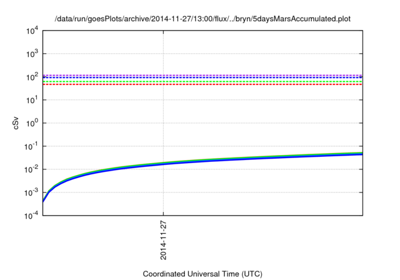400x280 pixels.
Task: Click the 10^-1 y-axis tick label
Action: click(31, 146)
